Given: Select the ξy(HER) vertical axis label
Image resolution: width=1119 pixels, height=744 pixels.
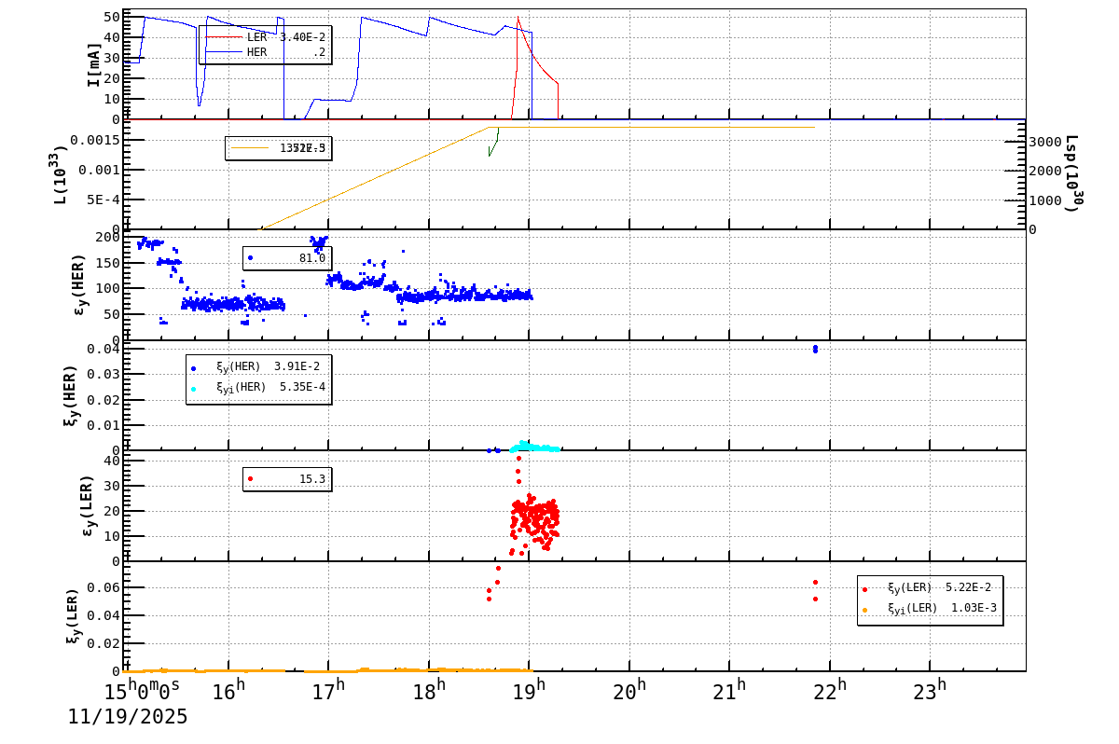Looking at the screenshot, I should 71,395.
